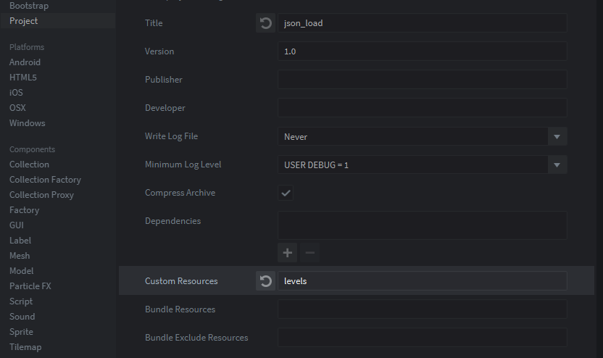Viewport: 603px width, 358px height.
Task: Go to Collection Factory settings
Action: [46, 180]
